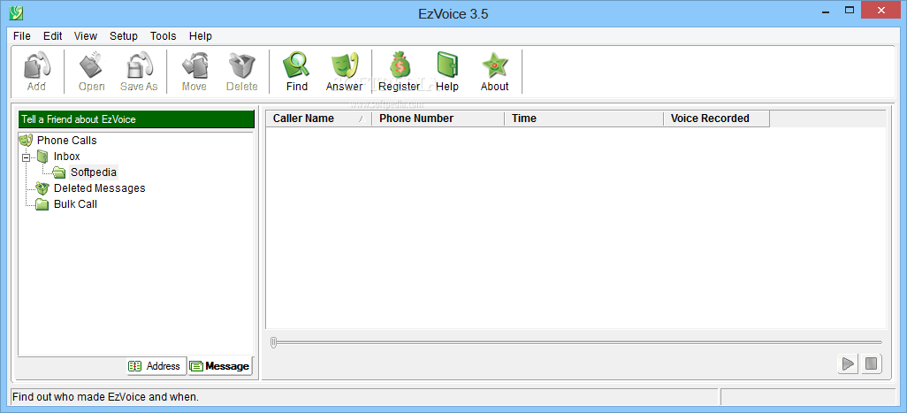Open the Setup menu
Screen dimensions: 907x413
pyautogui.click(x=124, y=36)
